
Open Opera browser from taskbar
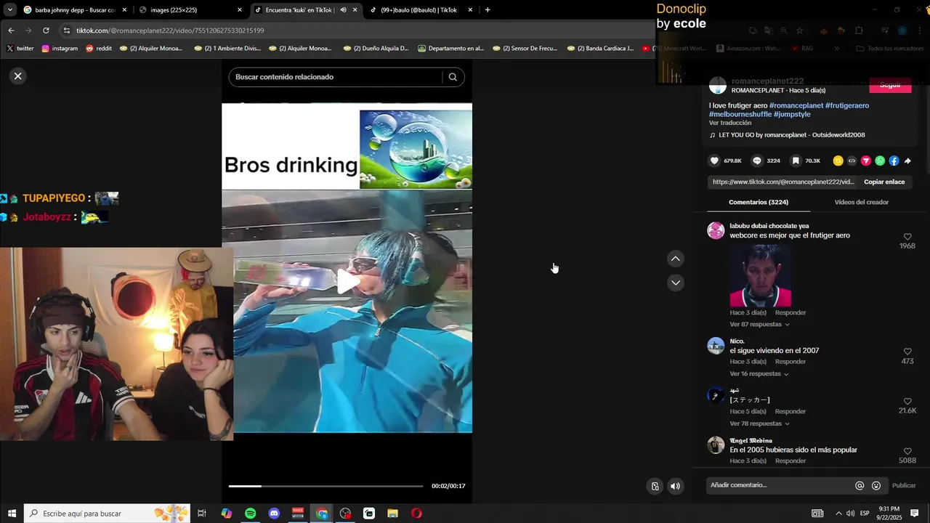[x=416, y=514]
